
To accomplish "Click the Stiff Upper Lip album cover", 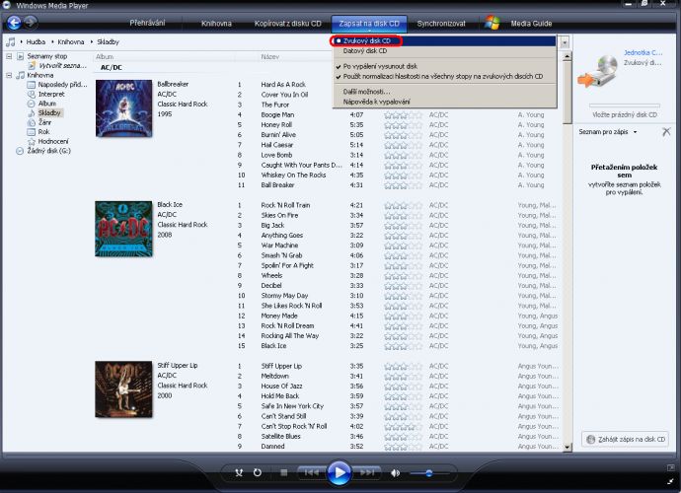I will 123,389.
